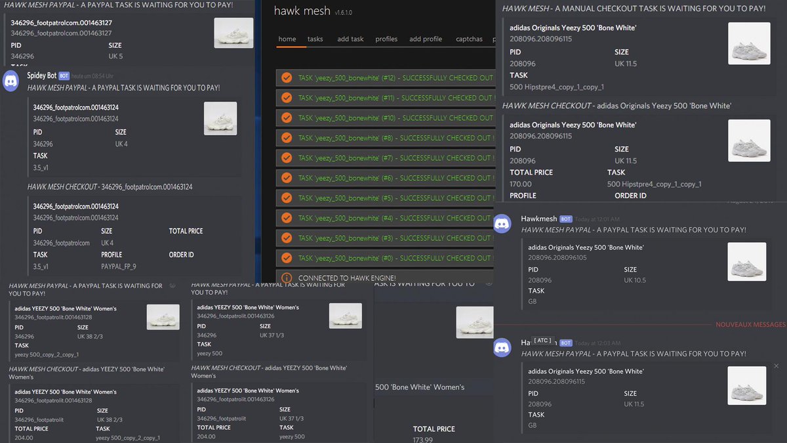
Task: Click check icon of task #3
Action: pos(287,238)
